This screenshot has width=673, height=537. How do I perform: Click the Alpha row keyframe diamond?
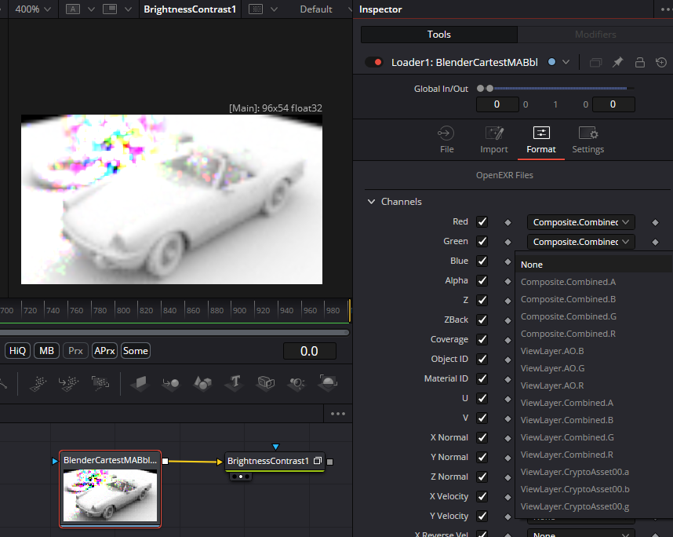(507, 281)
